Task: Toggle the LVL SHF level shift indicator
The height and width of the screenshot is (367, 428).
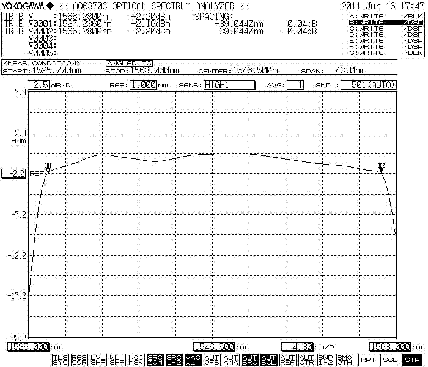Action: (x=98, y=360)
